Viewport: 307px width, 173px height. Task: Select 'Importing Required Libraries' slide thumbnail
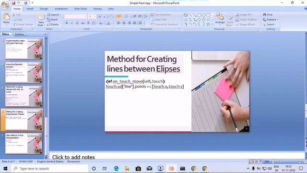coord(24,73)
